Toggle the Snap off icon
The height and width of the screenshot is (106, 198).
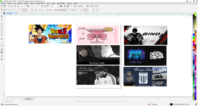click(75, 6)
